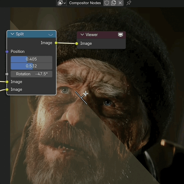Adjust Position X slider 0.405

click(32, 59)
